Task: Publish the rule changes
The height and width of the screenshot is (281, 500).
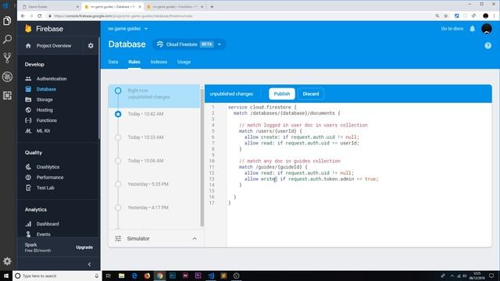Action: coord(282,94)
